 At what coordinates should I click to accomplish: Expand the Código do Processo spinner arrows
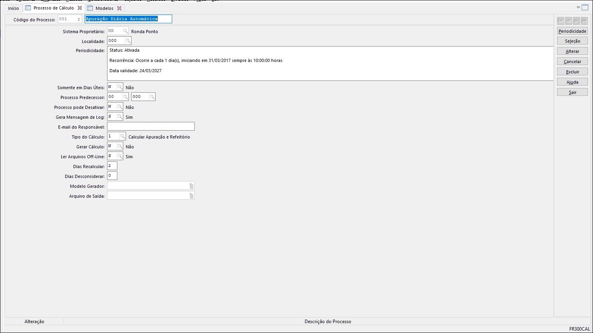click(x=79, y=19)
